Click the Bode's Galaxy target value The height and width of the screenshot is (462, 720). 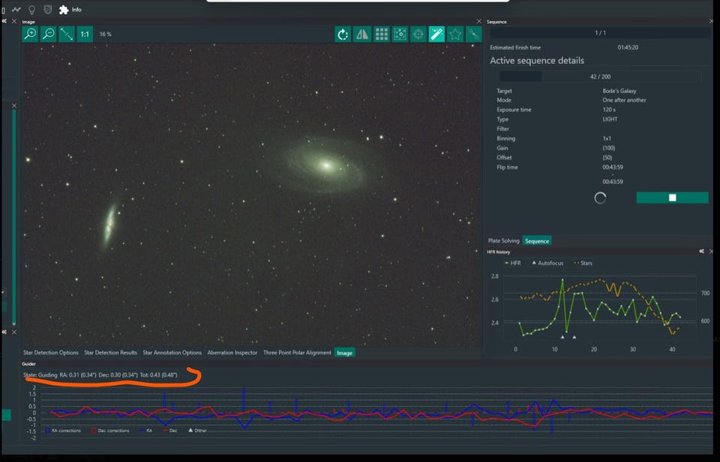(619, 91)
